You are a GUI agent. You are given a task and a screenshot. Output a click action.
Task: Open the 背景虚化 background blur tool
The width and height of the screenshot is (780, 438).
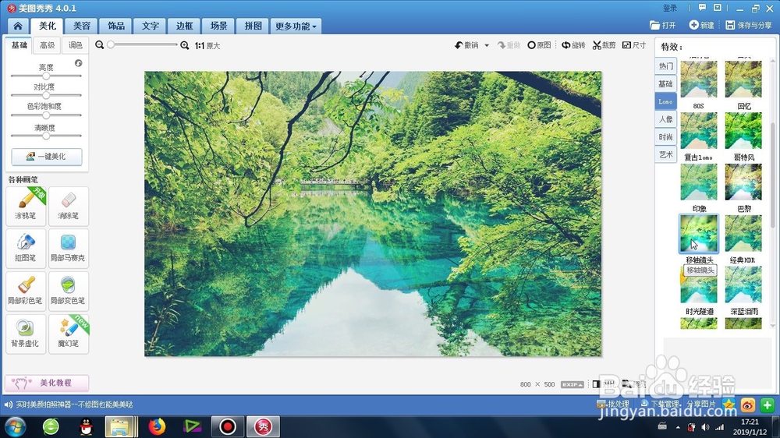pyautogui.click(x=26, y=334)
